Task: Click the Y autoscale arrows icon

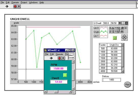Action: [x=113, y=31]
